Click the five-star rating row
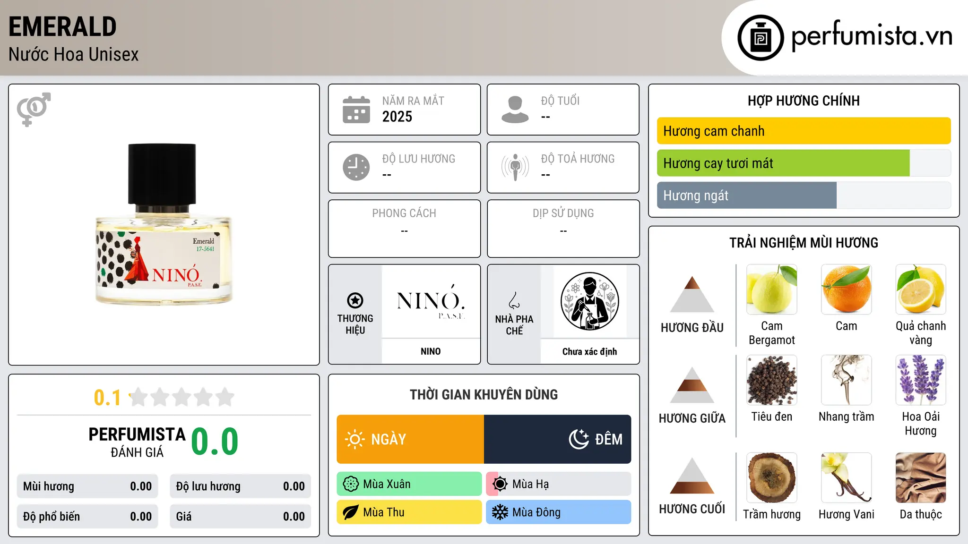968x544 pixels. (182, 397)
